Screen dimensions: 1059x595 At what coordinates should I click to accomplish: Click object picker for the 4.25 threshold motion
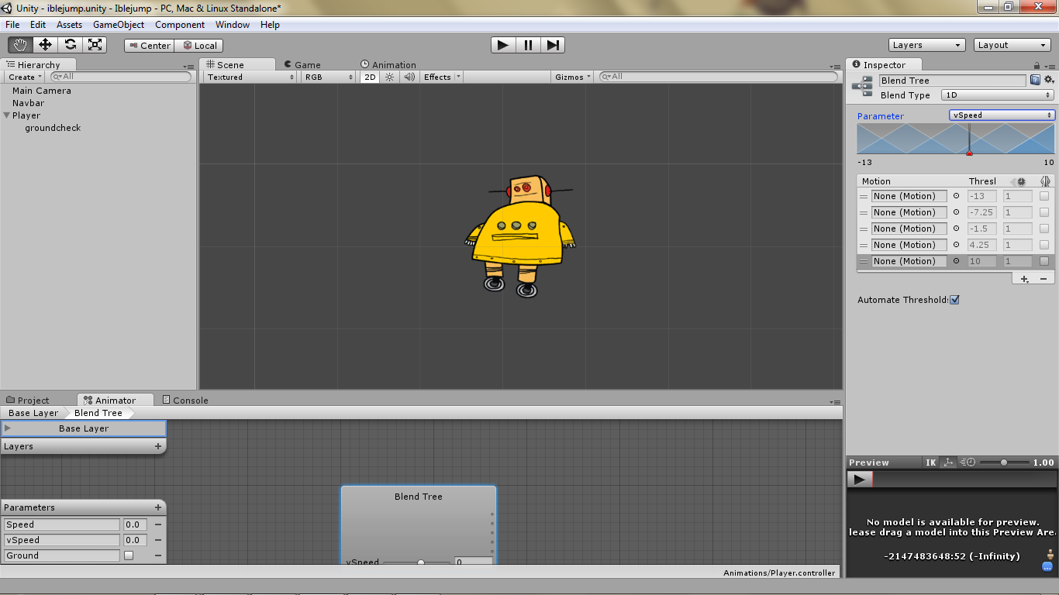pos(956,245)
